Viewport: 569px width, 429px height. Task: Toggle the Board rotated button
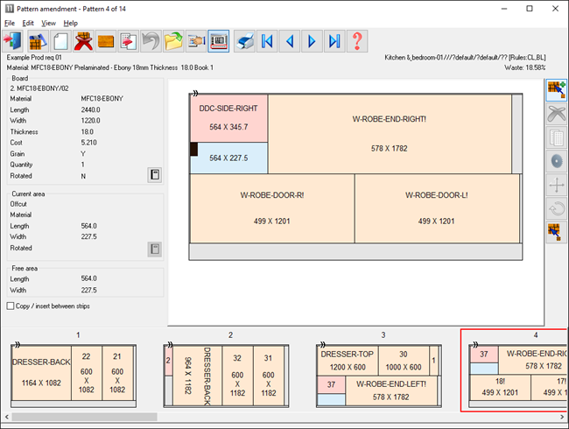tap(154, 175)
